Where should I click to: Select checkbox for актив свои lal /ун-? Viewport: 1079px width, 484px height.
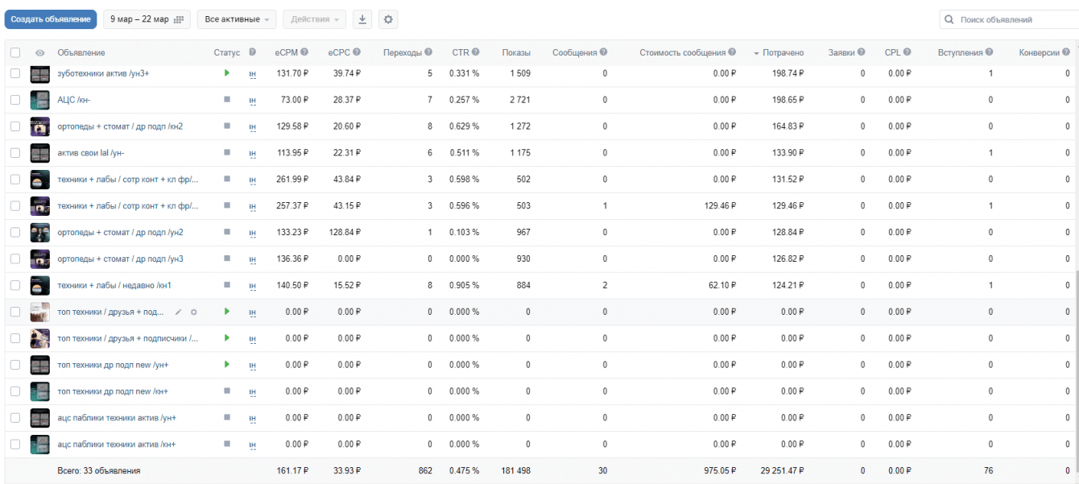point(15,153)
